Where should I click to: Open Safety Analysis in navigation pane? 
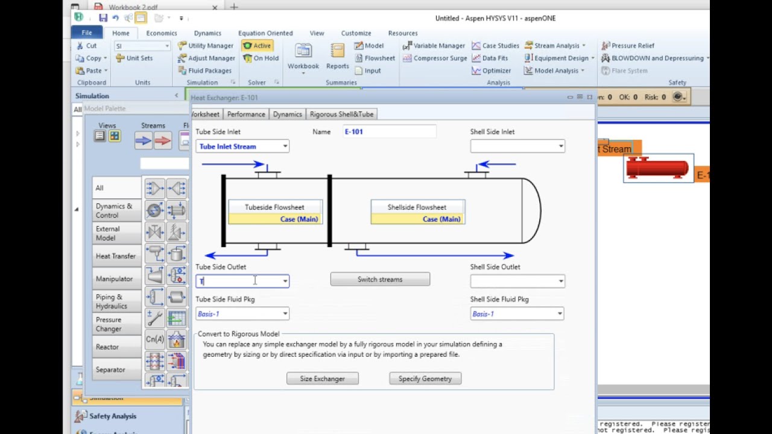tap(113, 417)
